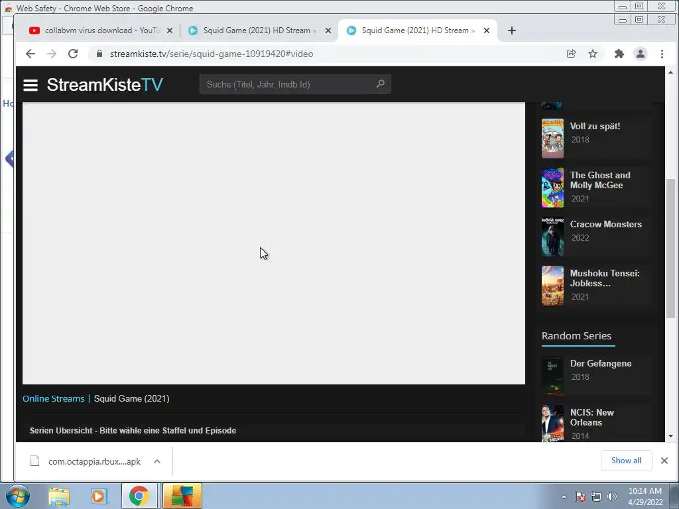Click the network tray icon
The width and height of the screenshot is (679, 509).
pyautogui.click(x=596, y=496)
